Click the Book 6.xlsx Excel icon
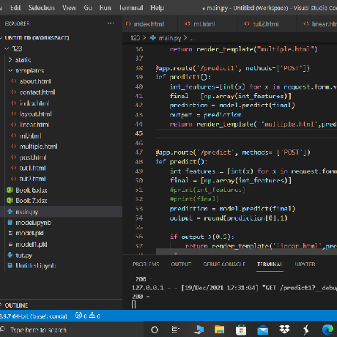 coord(10,190)
